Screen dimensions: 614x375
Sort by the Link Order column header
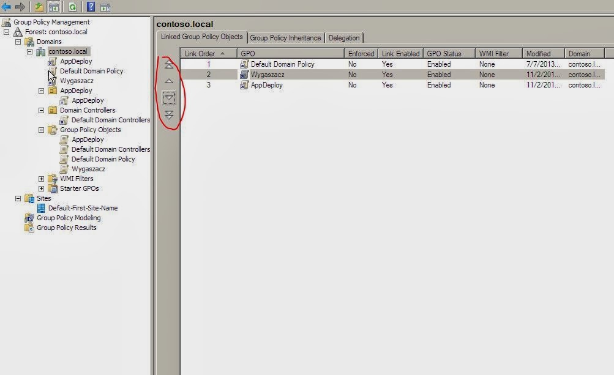(x=209, y=54)
